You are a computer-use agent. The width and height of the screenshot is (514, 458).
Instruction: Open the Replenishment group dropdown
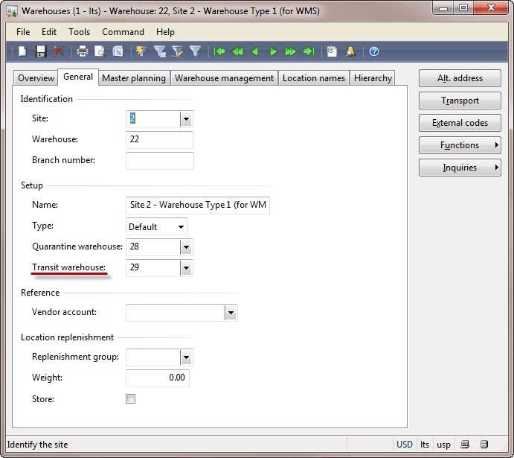point(186,357)
